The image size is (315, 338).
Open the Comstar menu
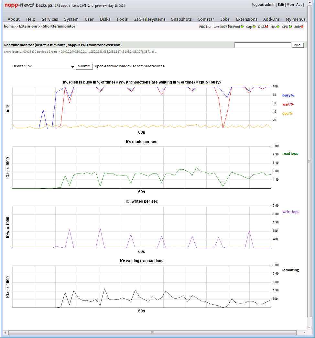(x=206, y=19)
